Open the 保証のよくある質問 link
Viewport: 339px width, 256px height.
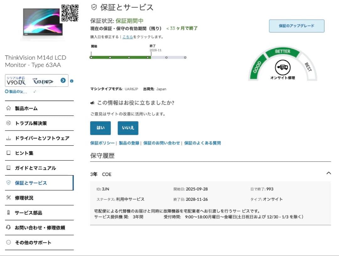[x=202, y=143]
